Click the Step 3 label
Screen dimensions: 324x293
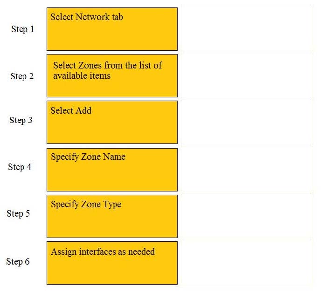click(x=21, y=120)
